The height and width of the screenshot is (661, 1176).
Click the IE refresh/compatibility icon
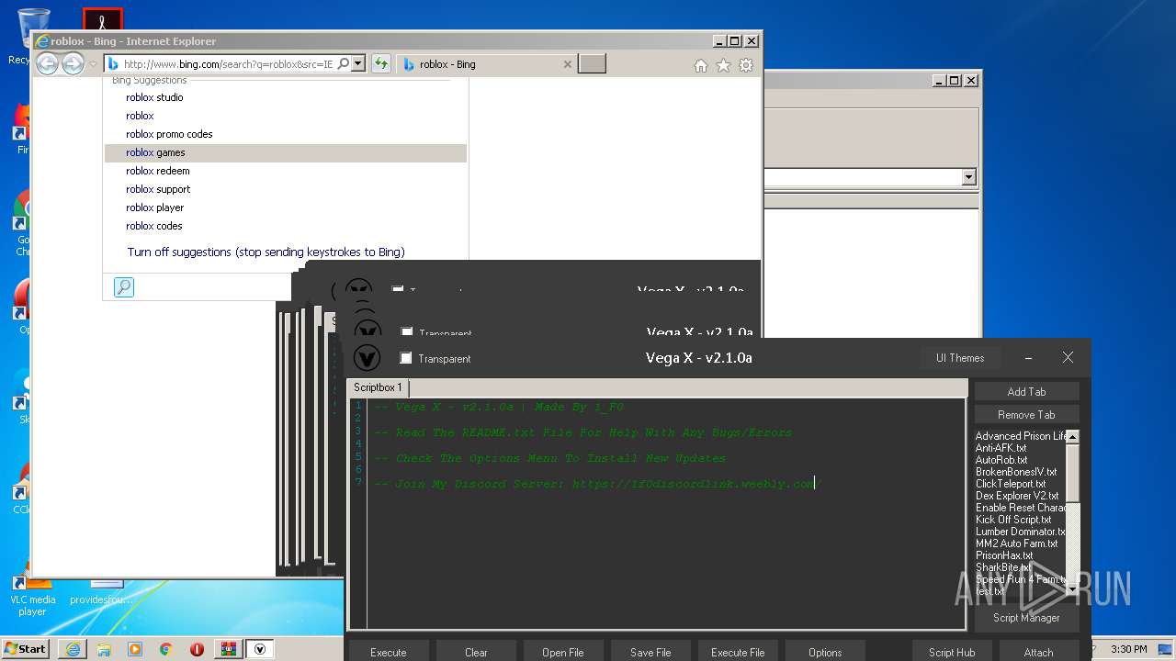tap(381, 64)
